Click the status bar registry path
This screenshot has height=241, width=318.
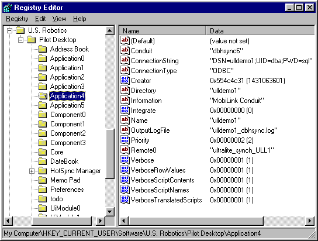tap(132, 233)
